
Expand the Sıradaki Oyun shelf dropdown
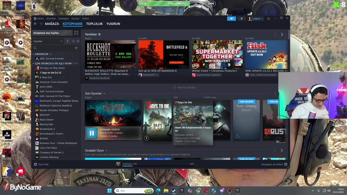click(x=106, y=150)
